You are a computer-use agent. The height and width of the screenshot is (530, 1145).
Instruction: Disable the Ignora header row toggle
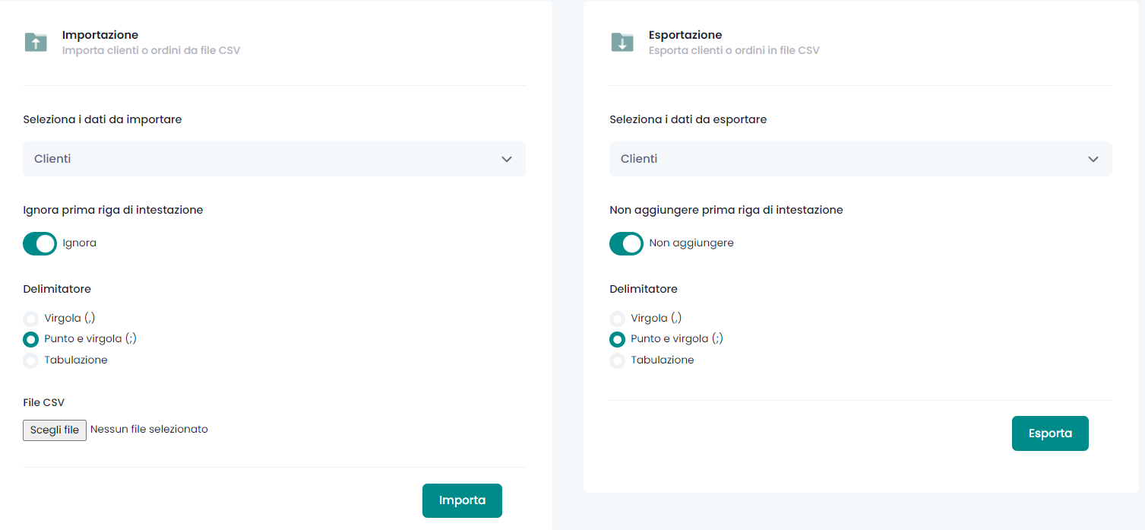click(x=40, y=243)
